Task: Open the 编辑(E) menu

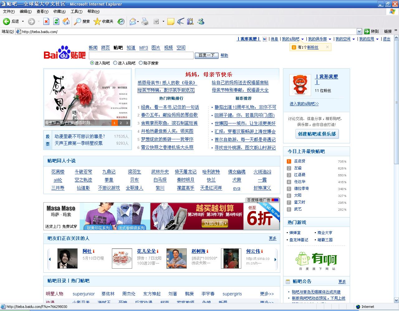Action: [26, 12]
